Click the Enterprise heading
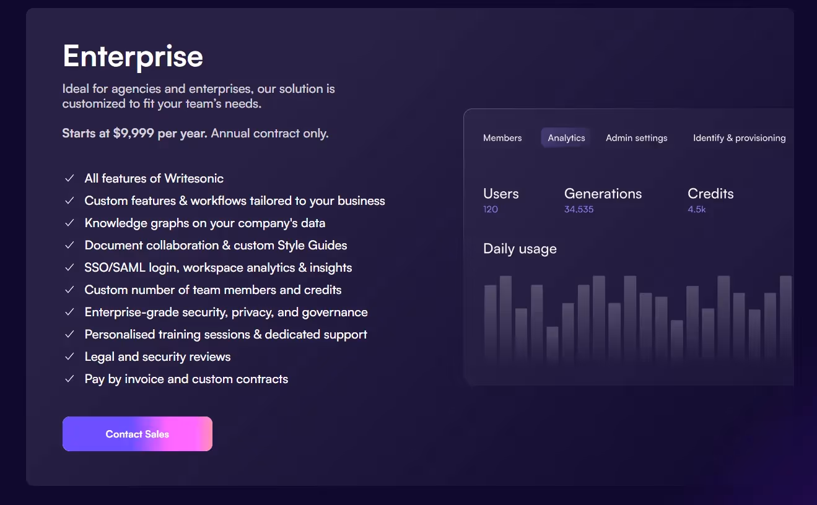Viewport: 817px width, 505px height. pyautogui.click(x=133, y=56)
